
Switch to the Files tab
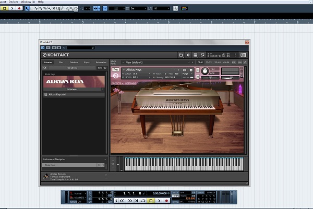click(61, 63)
